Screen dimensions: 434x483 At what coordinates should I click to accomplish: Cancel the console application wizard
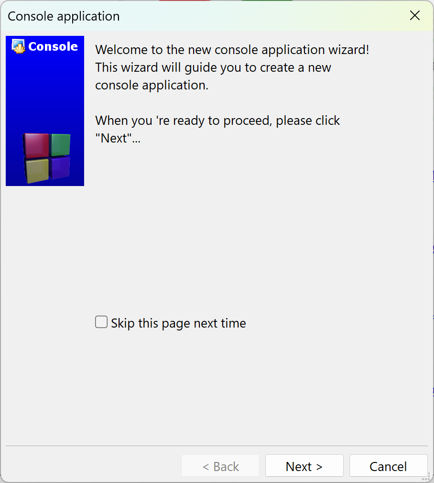pos(388,466)
